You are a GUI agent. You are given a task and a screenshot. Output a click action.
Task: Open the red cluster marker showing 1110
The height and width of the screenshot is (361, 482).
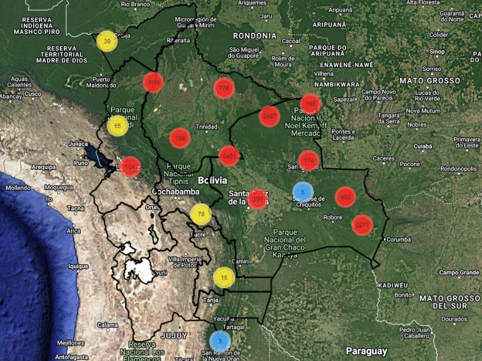click(153, 82)
